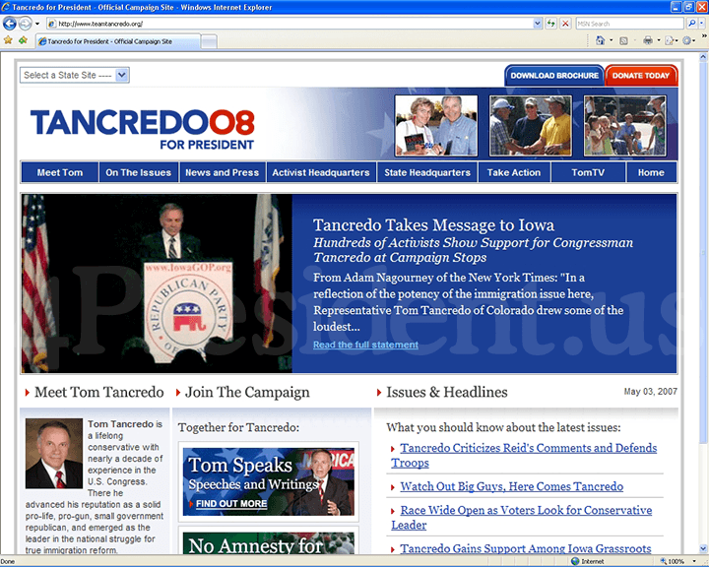Screen dimensions: 709x567
Task: Open the Activist Headquarters menu
Action: 321,172
